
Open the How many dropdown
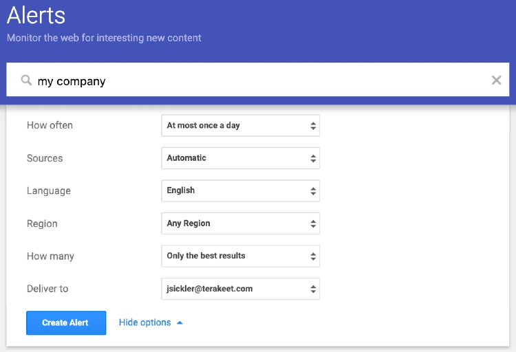241,256
